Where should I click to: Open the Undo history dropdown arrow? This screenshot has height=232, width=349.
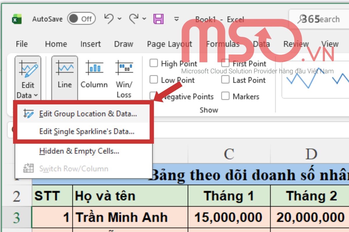(x=119, y=19)
